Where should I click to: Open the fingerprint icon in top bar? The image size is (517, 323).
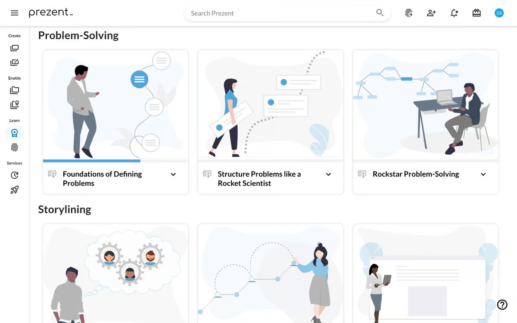click(x=408, y=13)
